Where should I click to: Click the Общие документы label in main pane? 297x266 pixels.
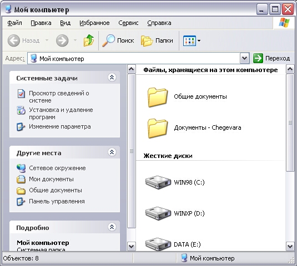point(200,96)
